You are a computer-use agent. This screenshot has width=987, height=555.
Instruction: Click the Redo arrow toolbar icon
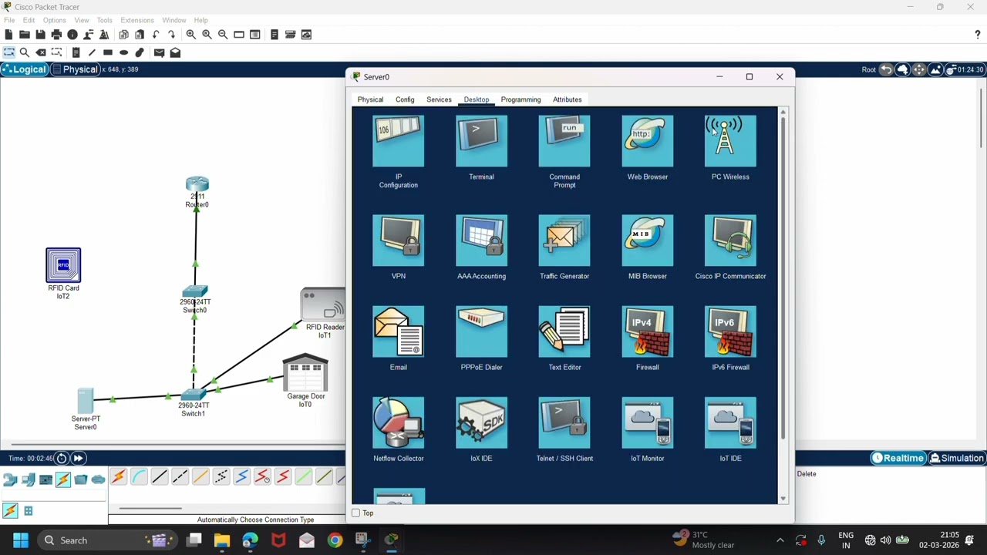tap(171, 35)
